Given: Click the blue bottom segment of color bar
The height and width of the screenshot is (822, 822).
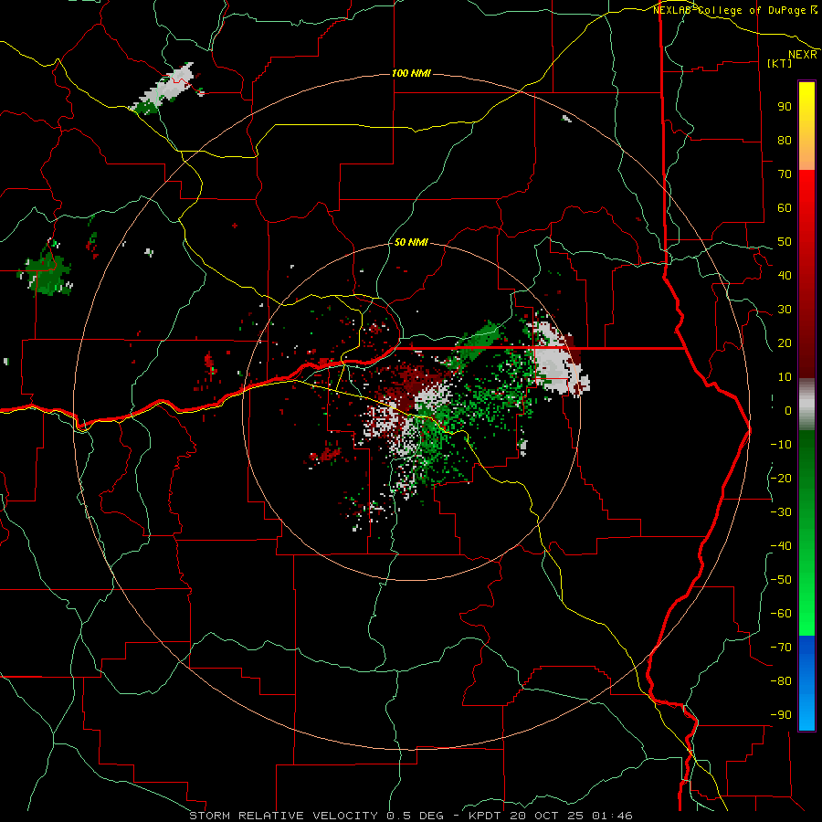Looking at the screenshot, I should [x=806, y=683].
